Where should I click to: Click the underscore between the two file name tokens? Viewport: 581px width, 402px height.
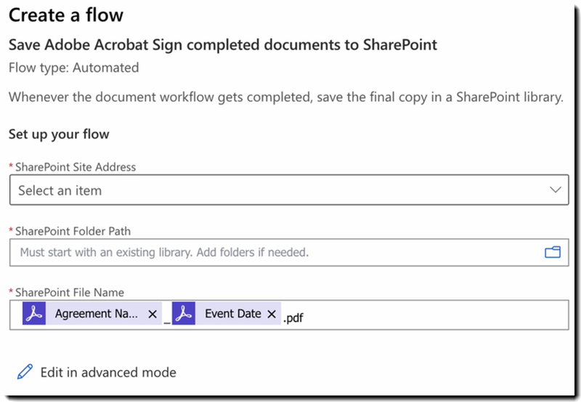pyautogui.click(x=167, y=318)
